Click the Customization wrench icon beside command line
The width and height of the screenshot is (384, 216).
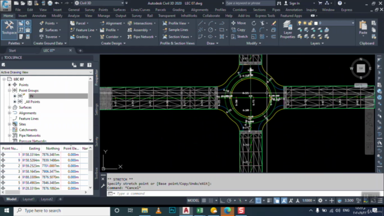pyautogui.click(x=103, y=186)
